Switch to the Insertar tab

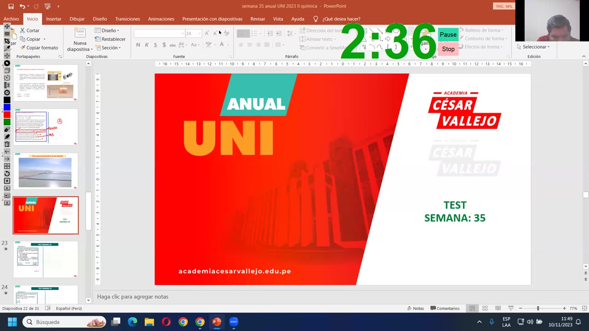coord(54,19)
